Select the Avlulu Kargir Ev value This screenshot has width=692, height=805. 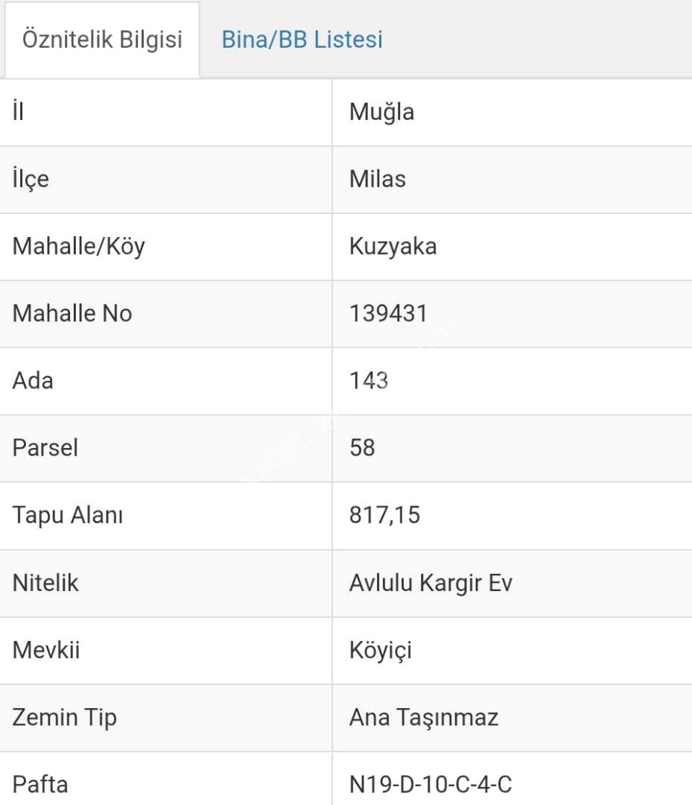[x=431, y=583]
